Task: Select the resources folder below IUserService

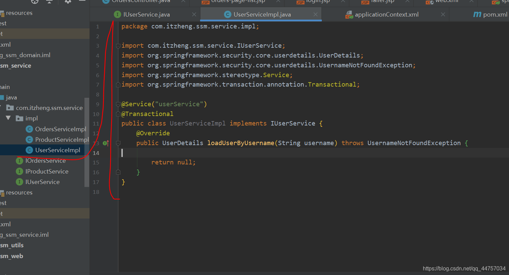Action: (19, 192)
